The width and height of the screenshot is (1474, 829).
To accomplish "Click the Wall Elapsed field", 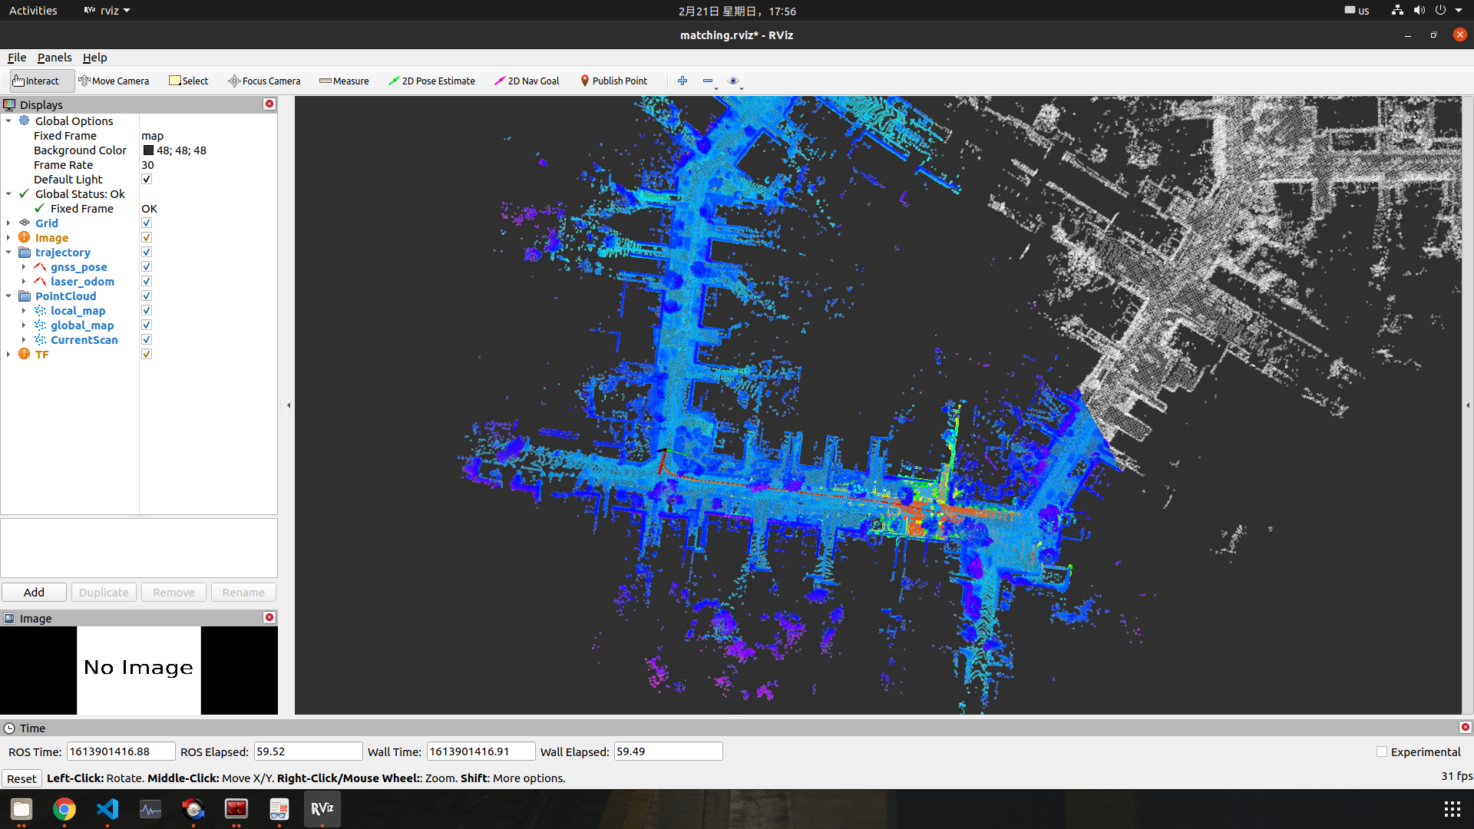I will coord(668,751).
